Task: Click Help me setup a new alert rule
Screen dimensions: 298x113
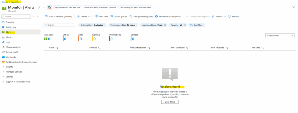Action: pos(67,7)
